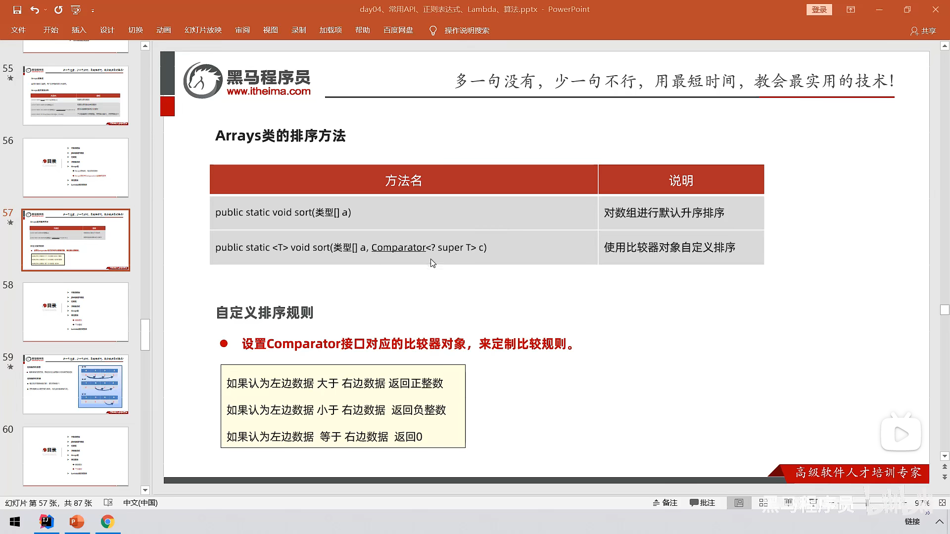Switch to Reading view icon
Image resolution: width=950 pixels, height=534 pixels.
click(x=788, y=503)
